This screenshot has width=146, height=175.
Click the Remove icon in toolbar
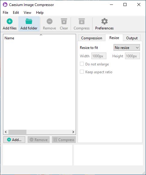coord(50,21)
